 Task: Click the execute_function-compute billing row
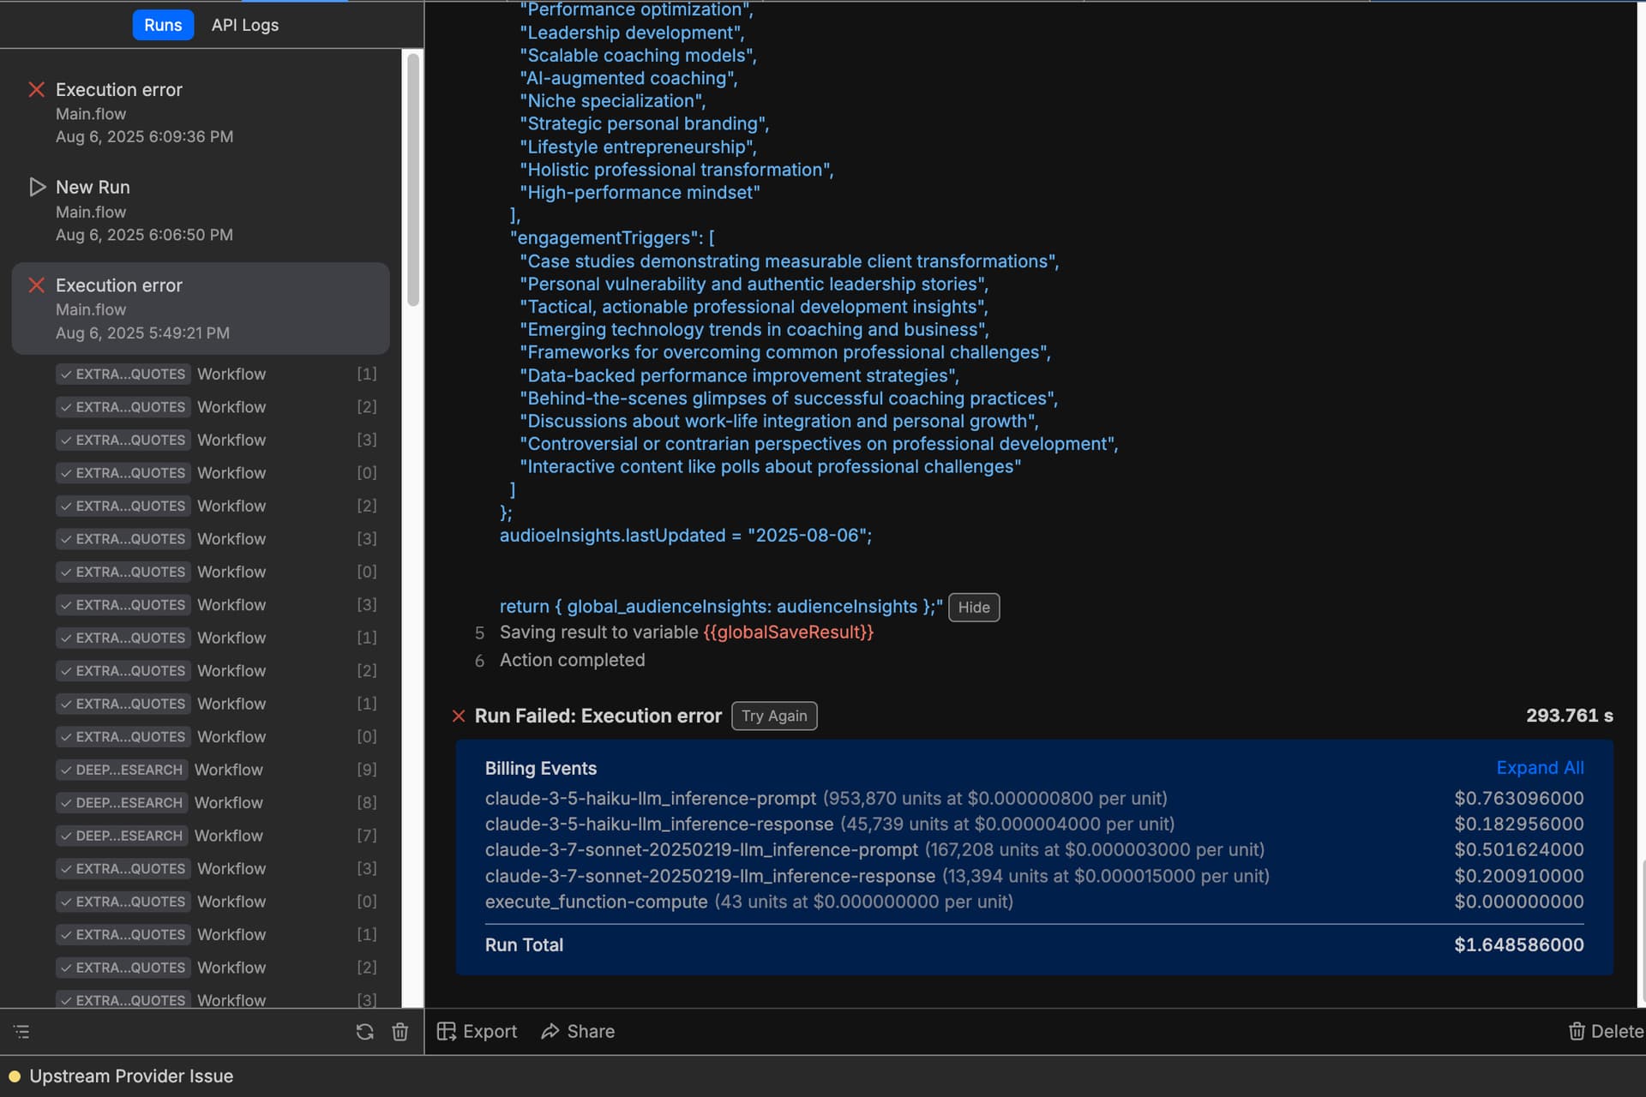click(x=1034, y=902)
